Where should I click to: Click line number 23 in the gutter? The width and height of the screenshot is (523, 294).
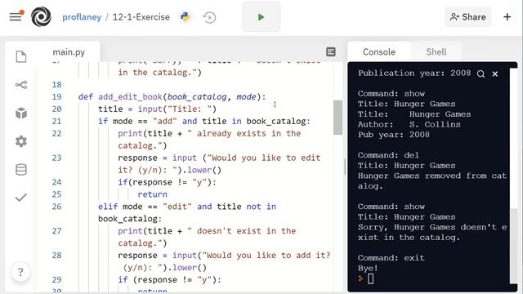[56, 158]
